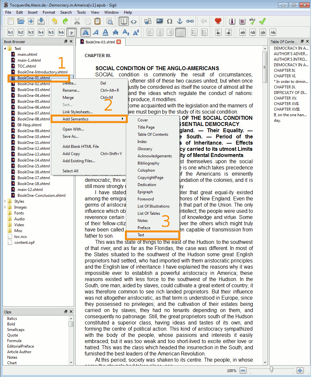Image resolution: width=311 pixels, height=377 pixels.
Task: Save the book with the Save icon
Action: point(41,22)
